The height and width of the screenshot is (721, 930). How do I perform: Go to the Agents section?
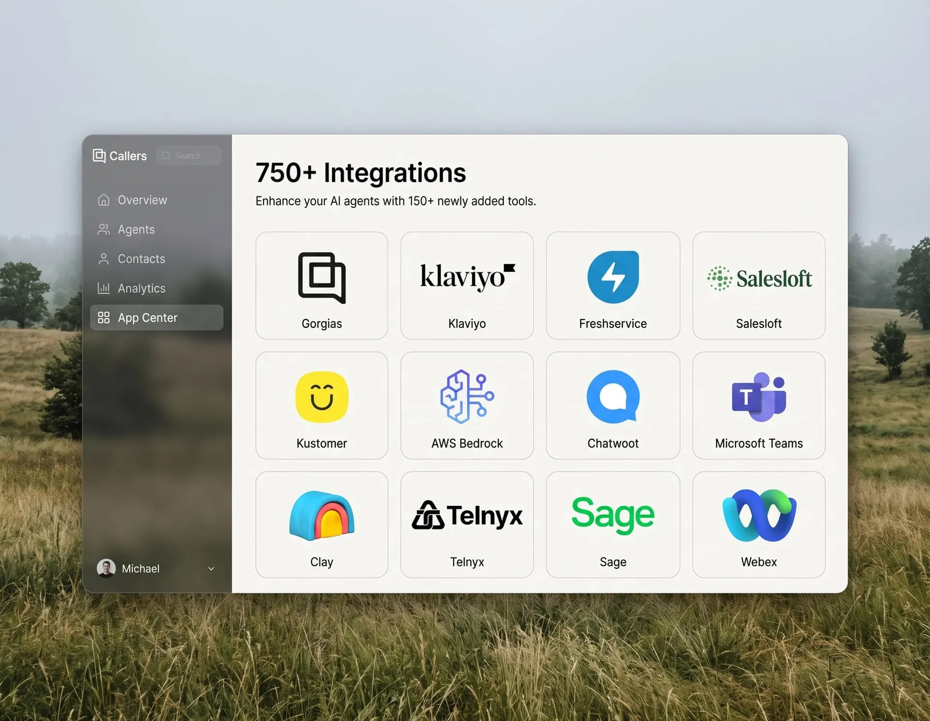156,230
